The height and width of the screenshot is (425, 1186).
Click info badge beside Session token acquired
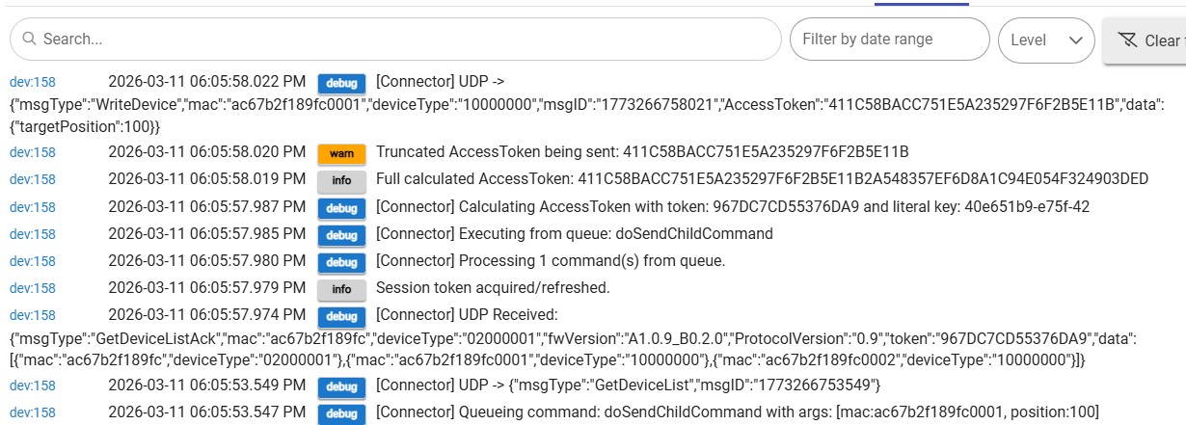(x=341, y=288)
